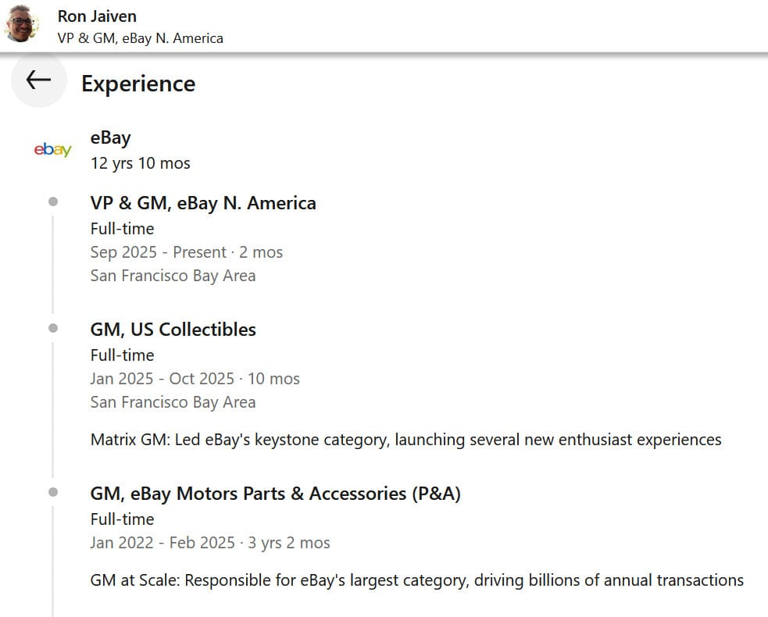
Task: Select the Experience page heading
Action: [x=138, y=84]
